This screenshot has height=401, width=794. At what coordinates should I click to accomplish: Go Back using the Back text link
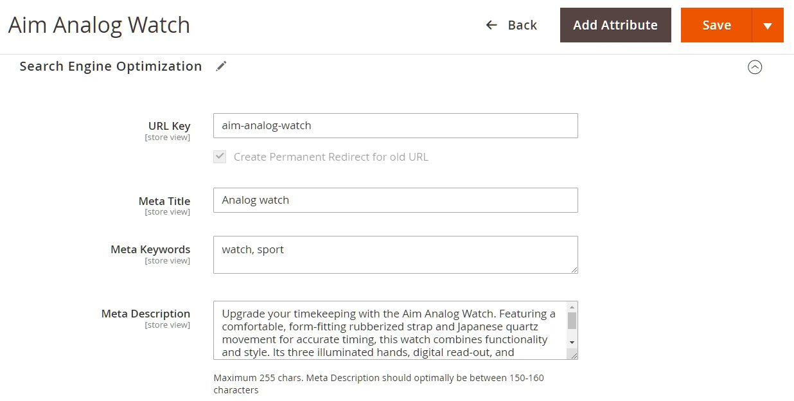522,25
